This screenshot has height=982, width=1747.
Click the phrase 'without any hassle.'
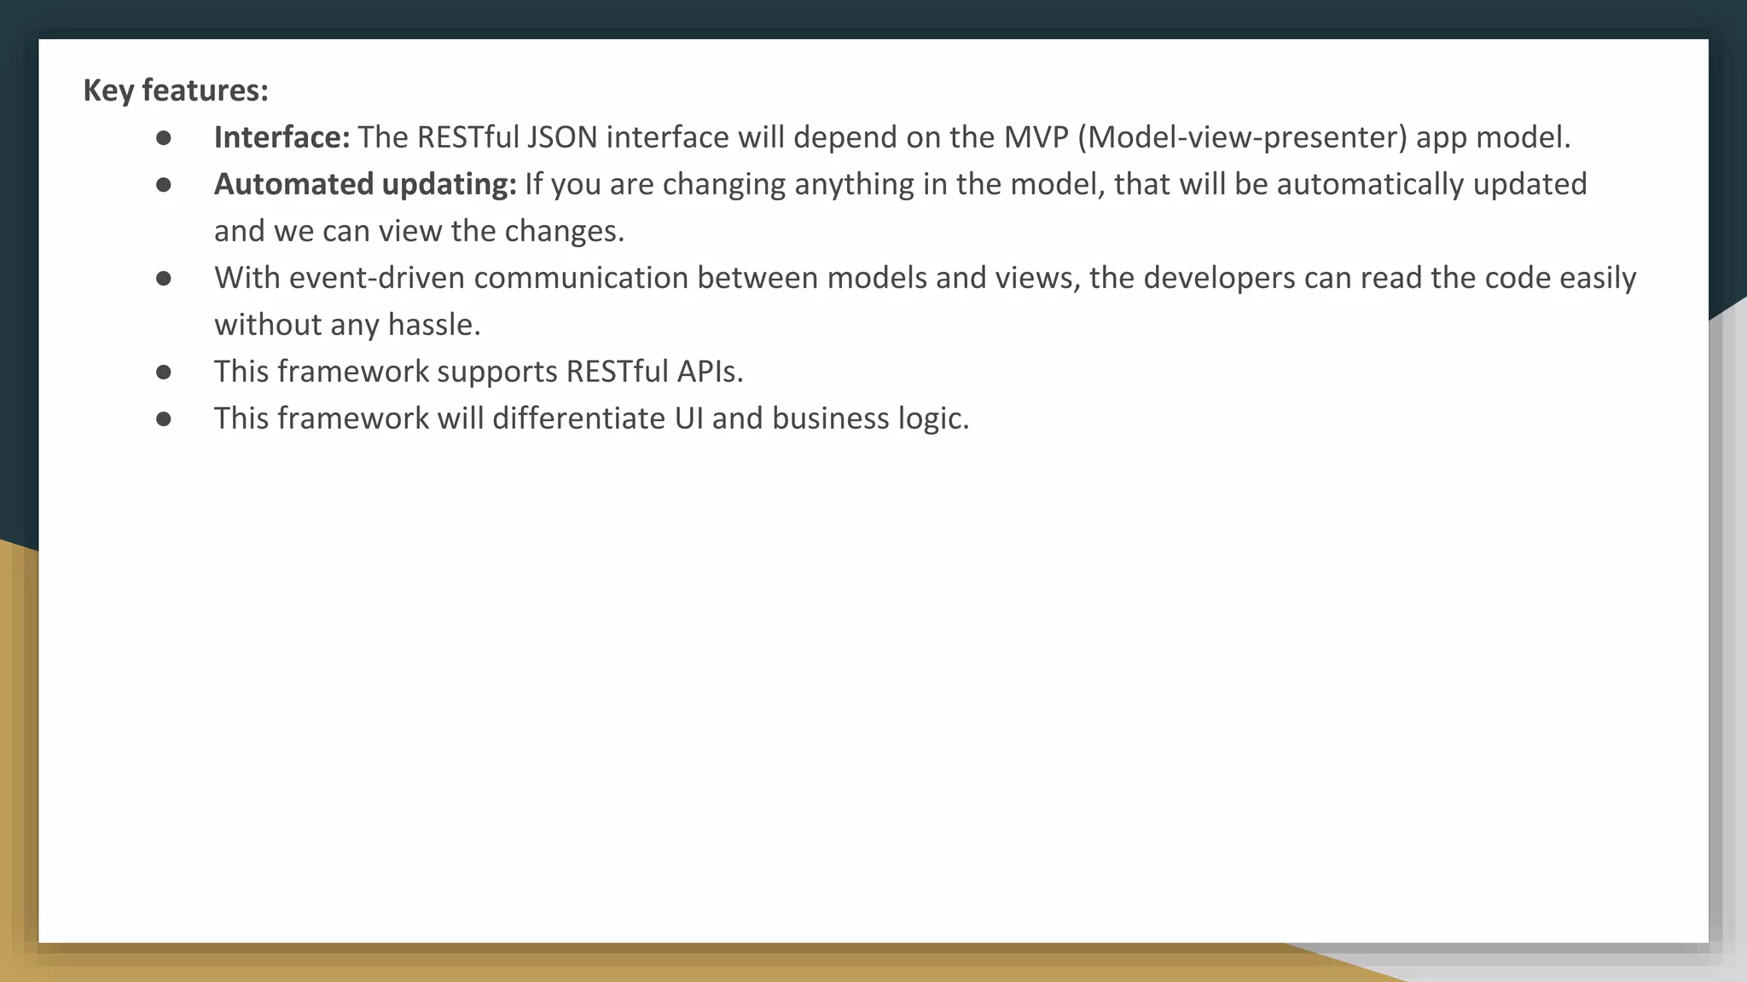coord(347,325)
